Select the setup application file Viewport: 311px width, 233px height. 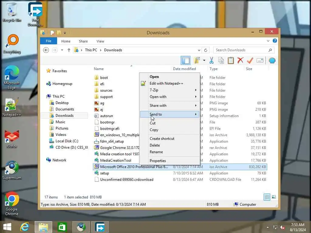[104, 173]
